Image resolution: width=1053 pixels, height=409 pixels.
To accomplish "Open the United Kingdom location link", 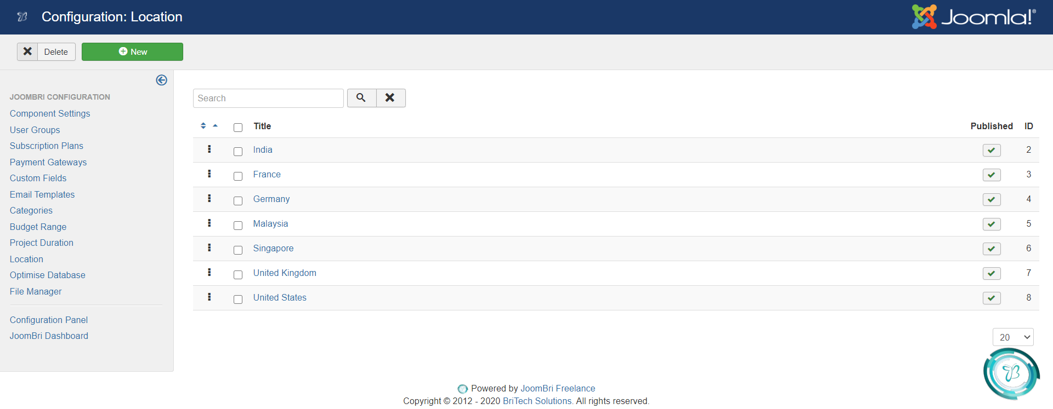I will [285, 273].
